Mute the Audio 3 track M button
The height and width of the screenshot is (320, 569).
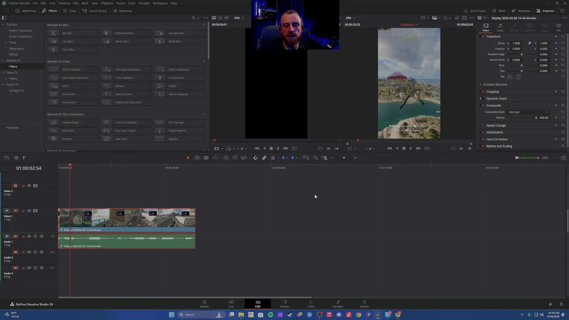(41, 268)
